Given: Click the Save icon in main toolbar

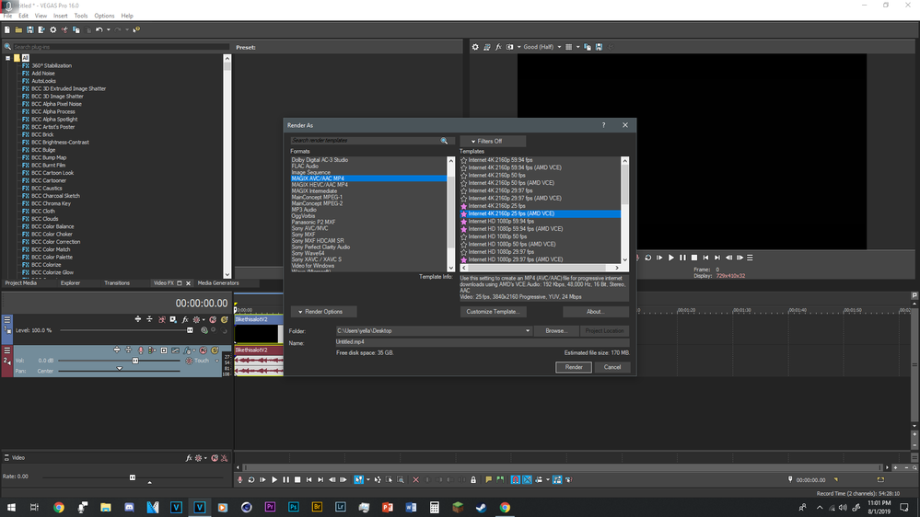Looking at the screenshot, I should tap(29, 29).
